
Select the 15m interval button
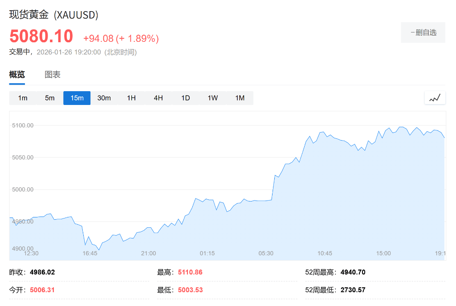(77, 98)
